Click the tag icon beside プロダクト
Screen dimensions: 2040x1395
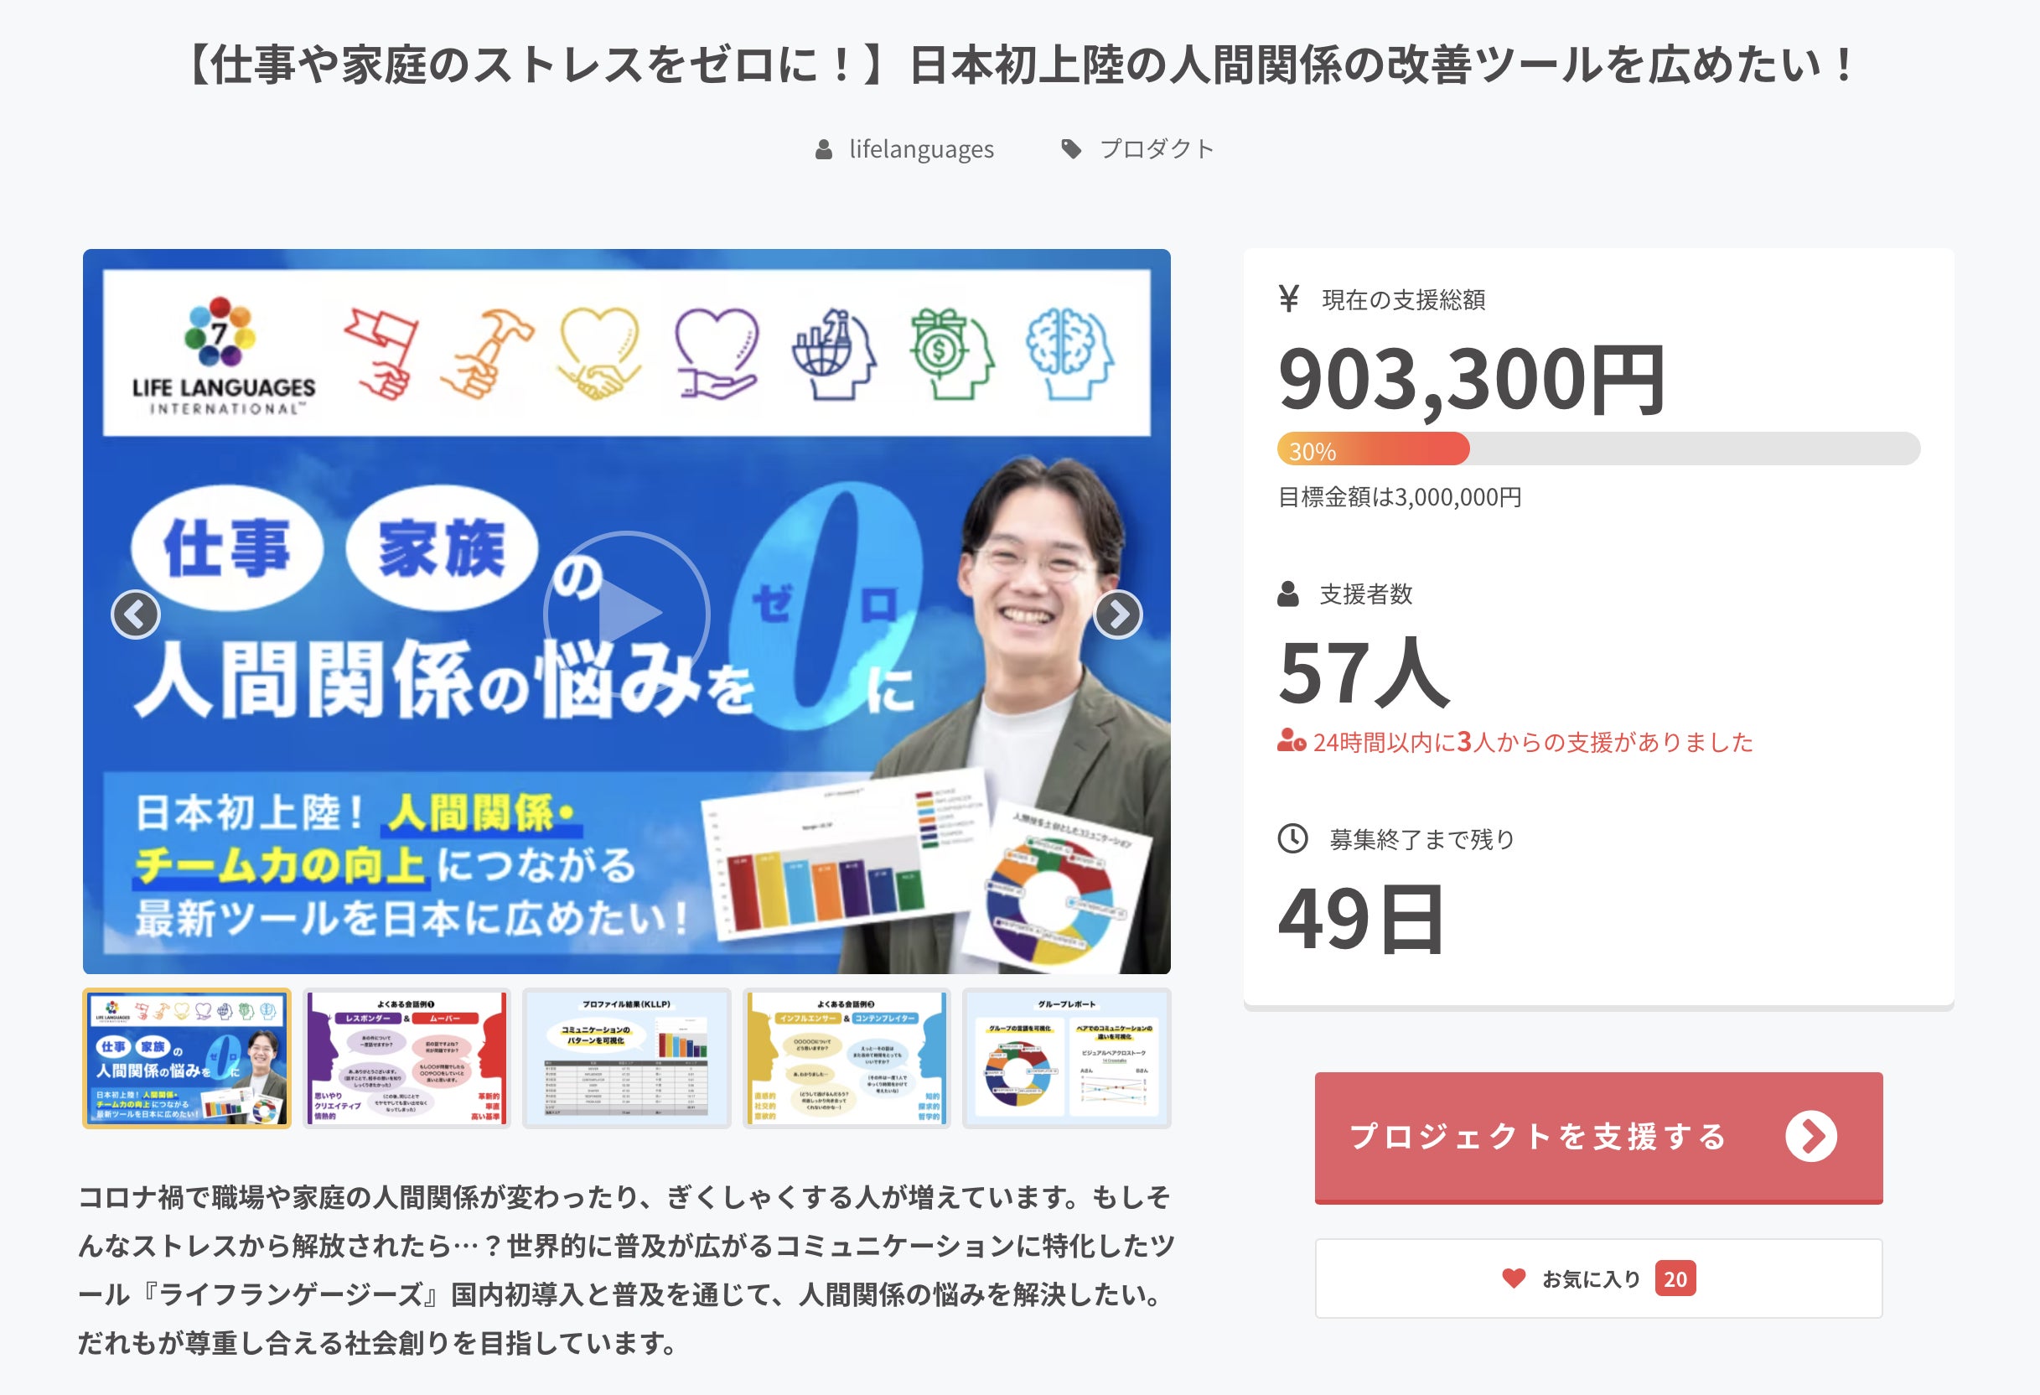(1071, 149)
